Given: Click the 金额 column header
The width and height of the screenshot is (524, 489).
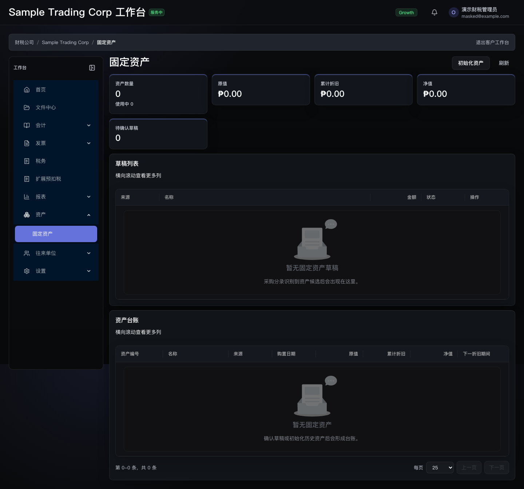Looking at the screenshot, I should pyautogui.click(x=396, y=197).
